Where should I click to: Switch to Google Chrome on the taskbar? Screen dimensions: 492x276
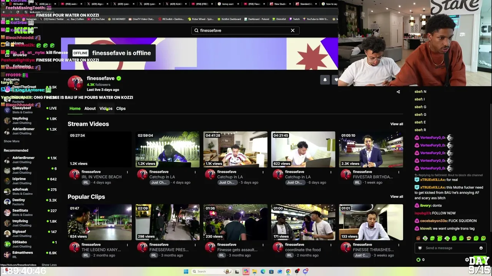click(288, 271)
